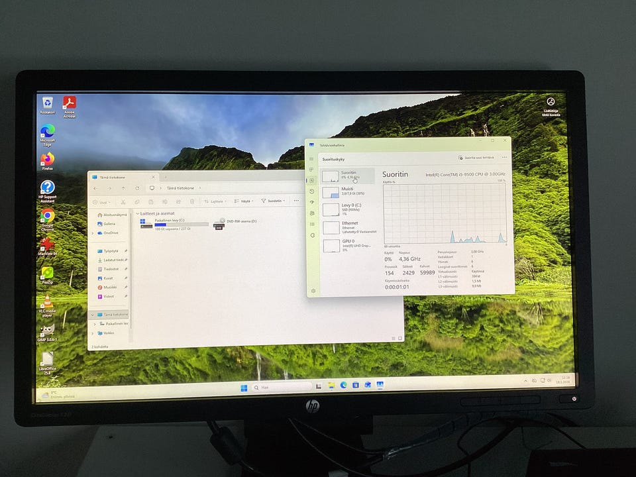This screenshot has height=477, width=636.
Task: Click Tämä tietokone in the address bar
Action: (180, 188)
